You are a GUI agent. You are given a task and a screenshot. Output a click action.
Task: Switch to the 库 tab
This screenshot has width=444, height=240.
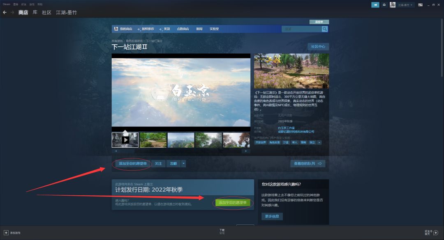point(35,12)
